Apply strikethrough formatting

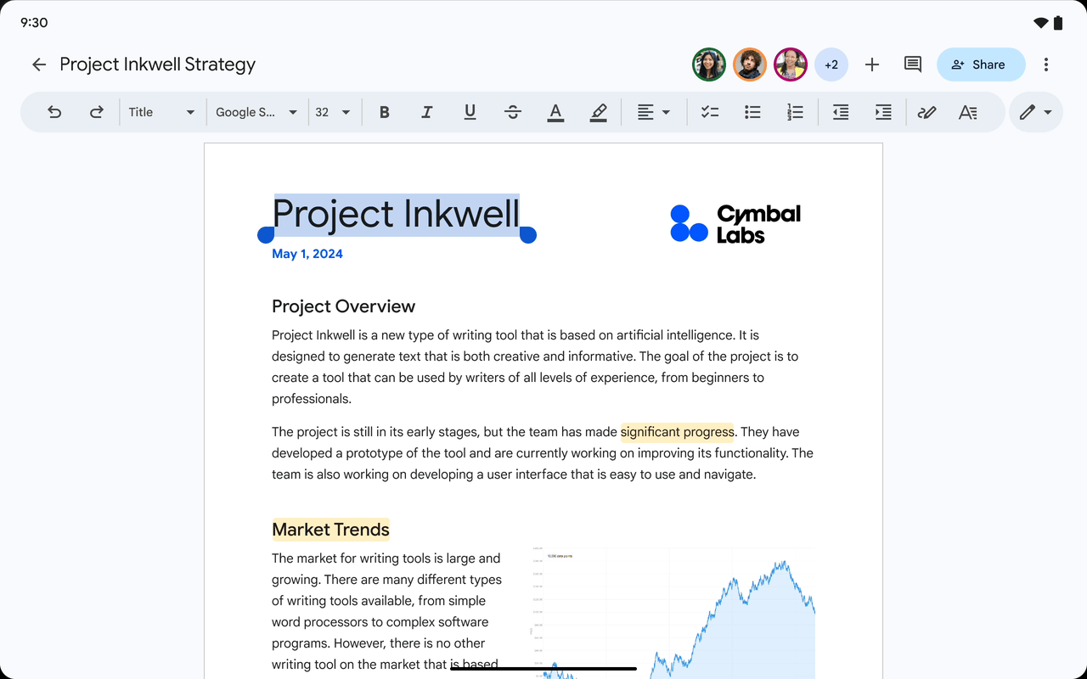[512, 111]
